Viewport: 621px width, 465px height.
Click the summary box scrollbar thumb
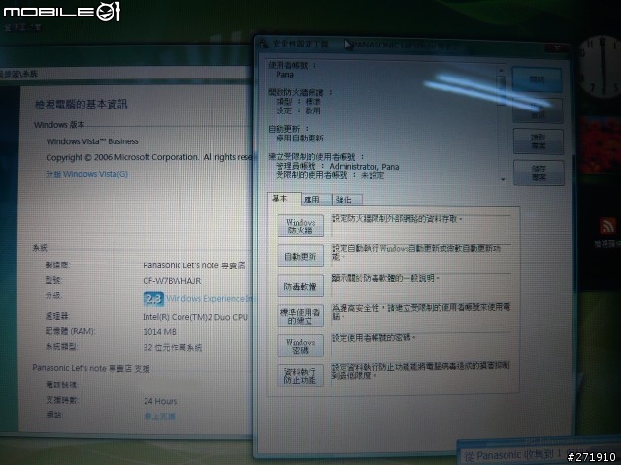click(x=501, y=91)
